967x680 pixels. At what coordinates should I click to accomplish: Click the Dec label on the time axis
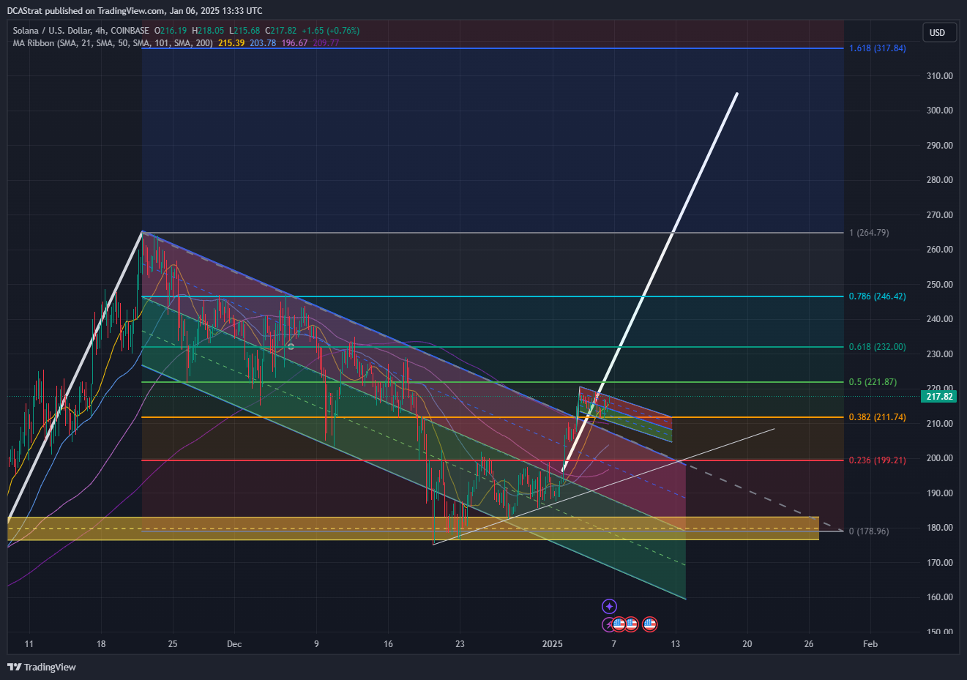click(x=234, y=644)
